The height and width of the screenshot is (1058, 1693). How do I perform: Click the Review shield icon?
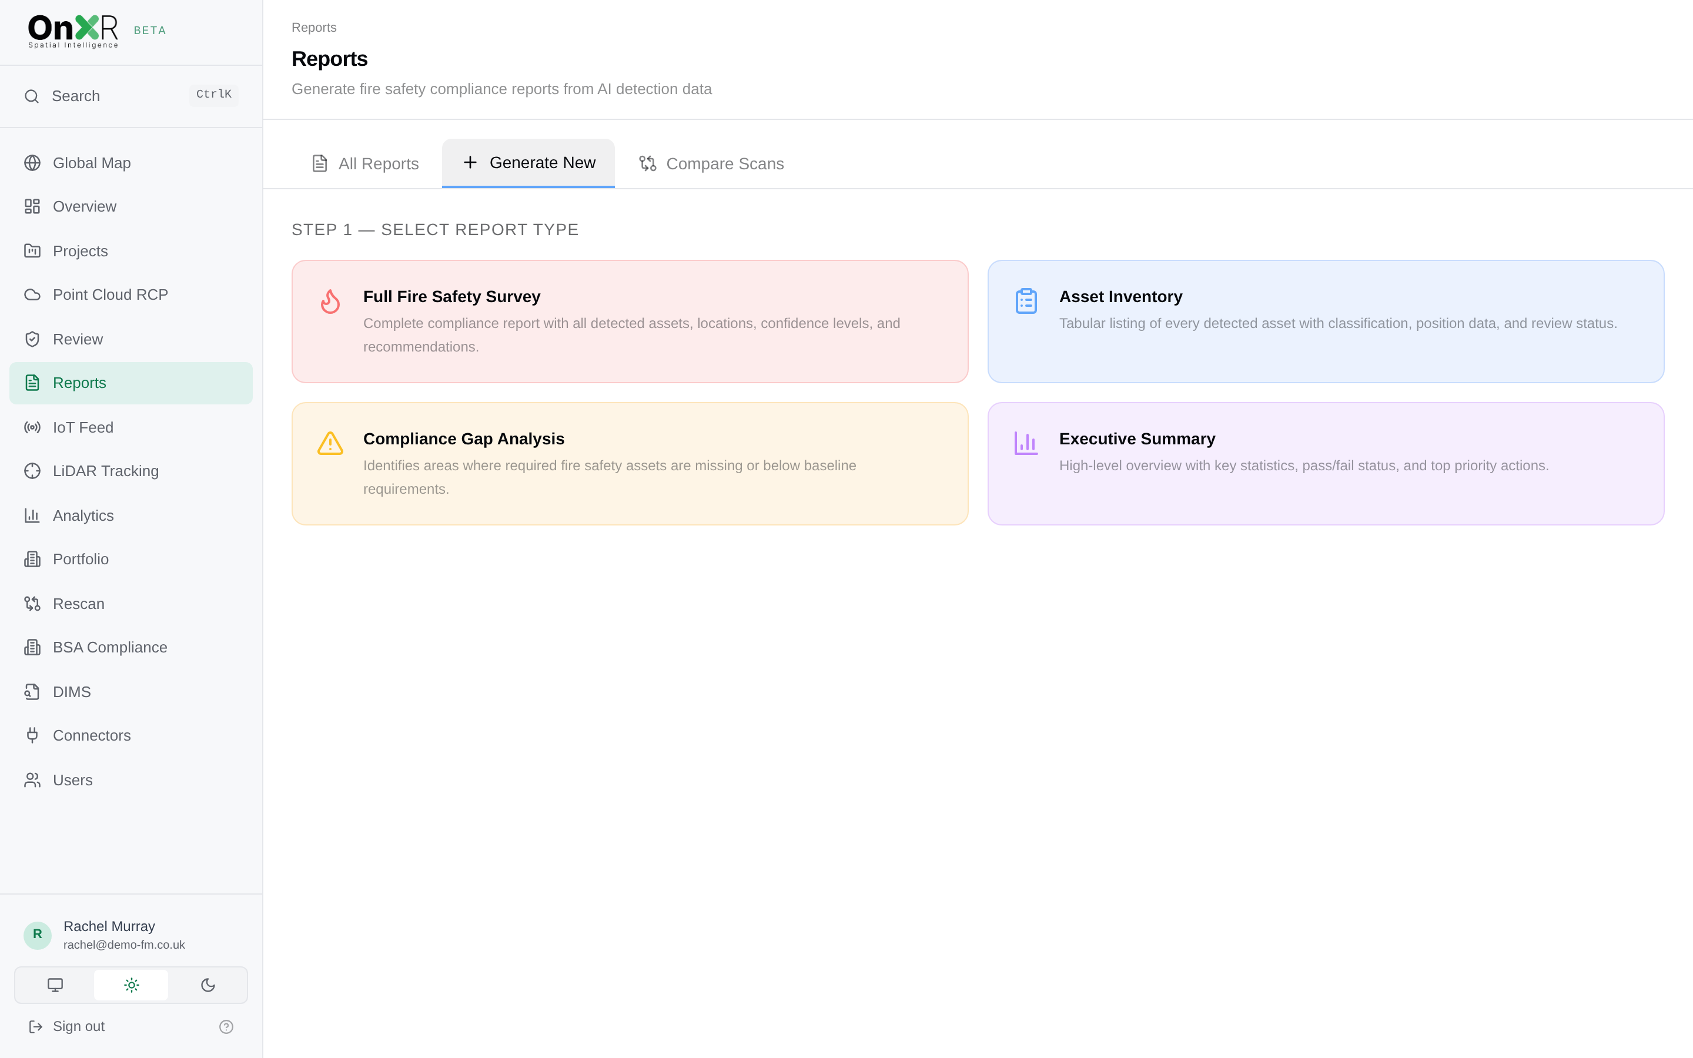pos(32,339)
